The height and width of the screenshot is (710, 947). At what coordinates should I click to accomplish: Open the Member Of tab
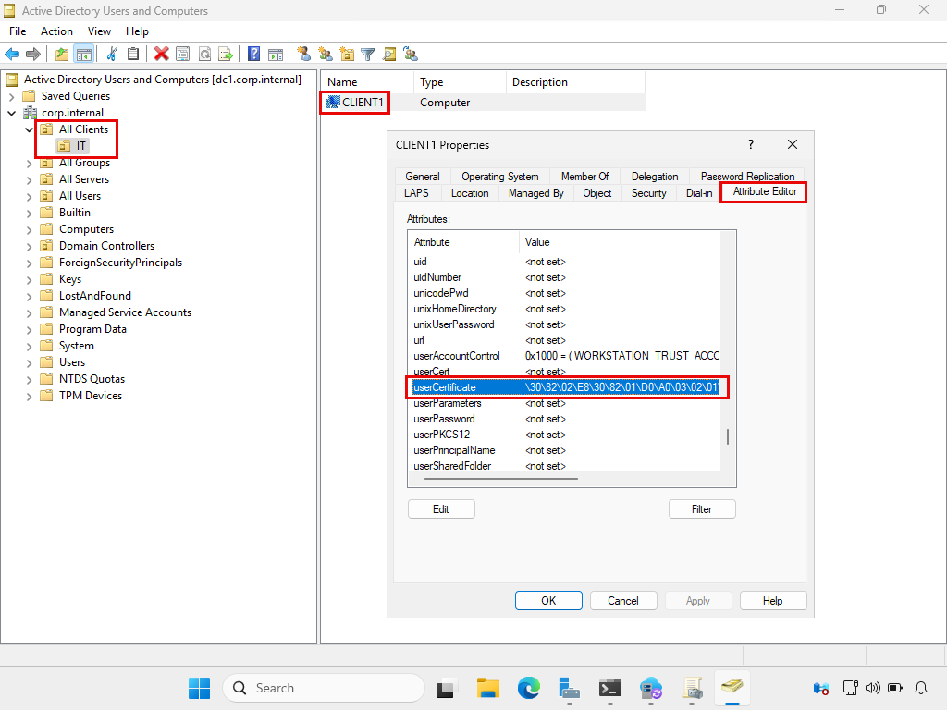[x=584, y=177]
